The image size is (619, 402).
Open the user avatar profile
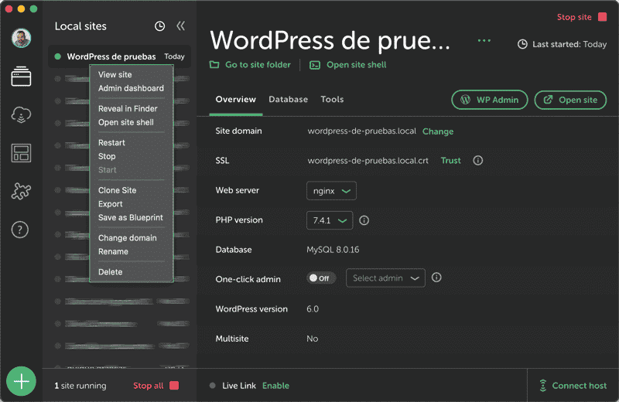[21, 38]
